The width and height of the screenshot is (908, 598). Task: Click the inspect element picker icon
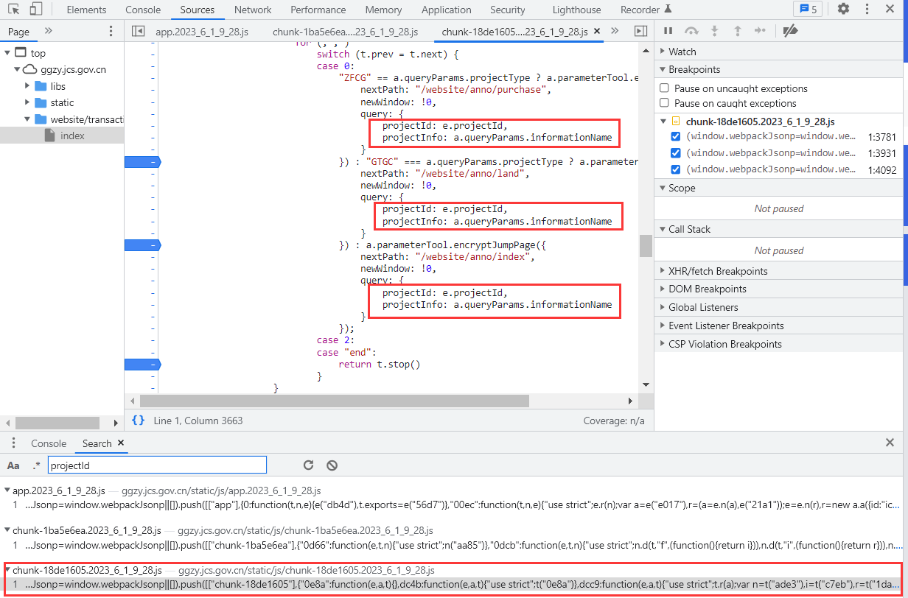14,10
